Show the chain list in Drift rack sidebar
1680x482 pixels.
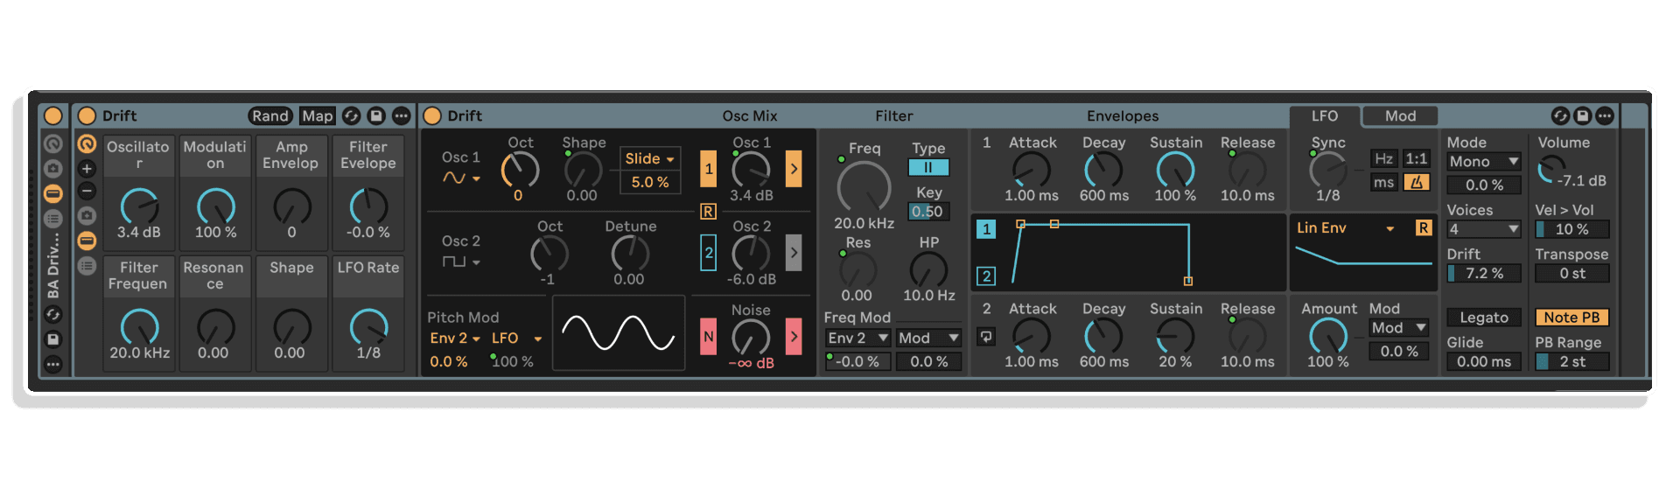coord(87,265)
